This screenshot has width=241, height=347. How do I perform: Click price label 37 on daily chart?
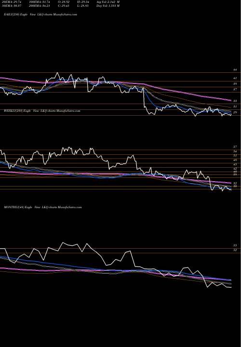tap(235, 90)
